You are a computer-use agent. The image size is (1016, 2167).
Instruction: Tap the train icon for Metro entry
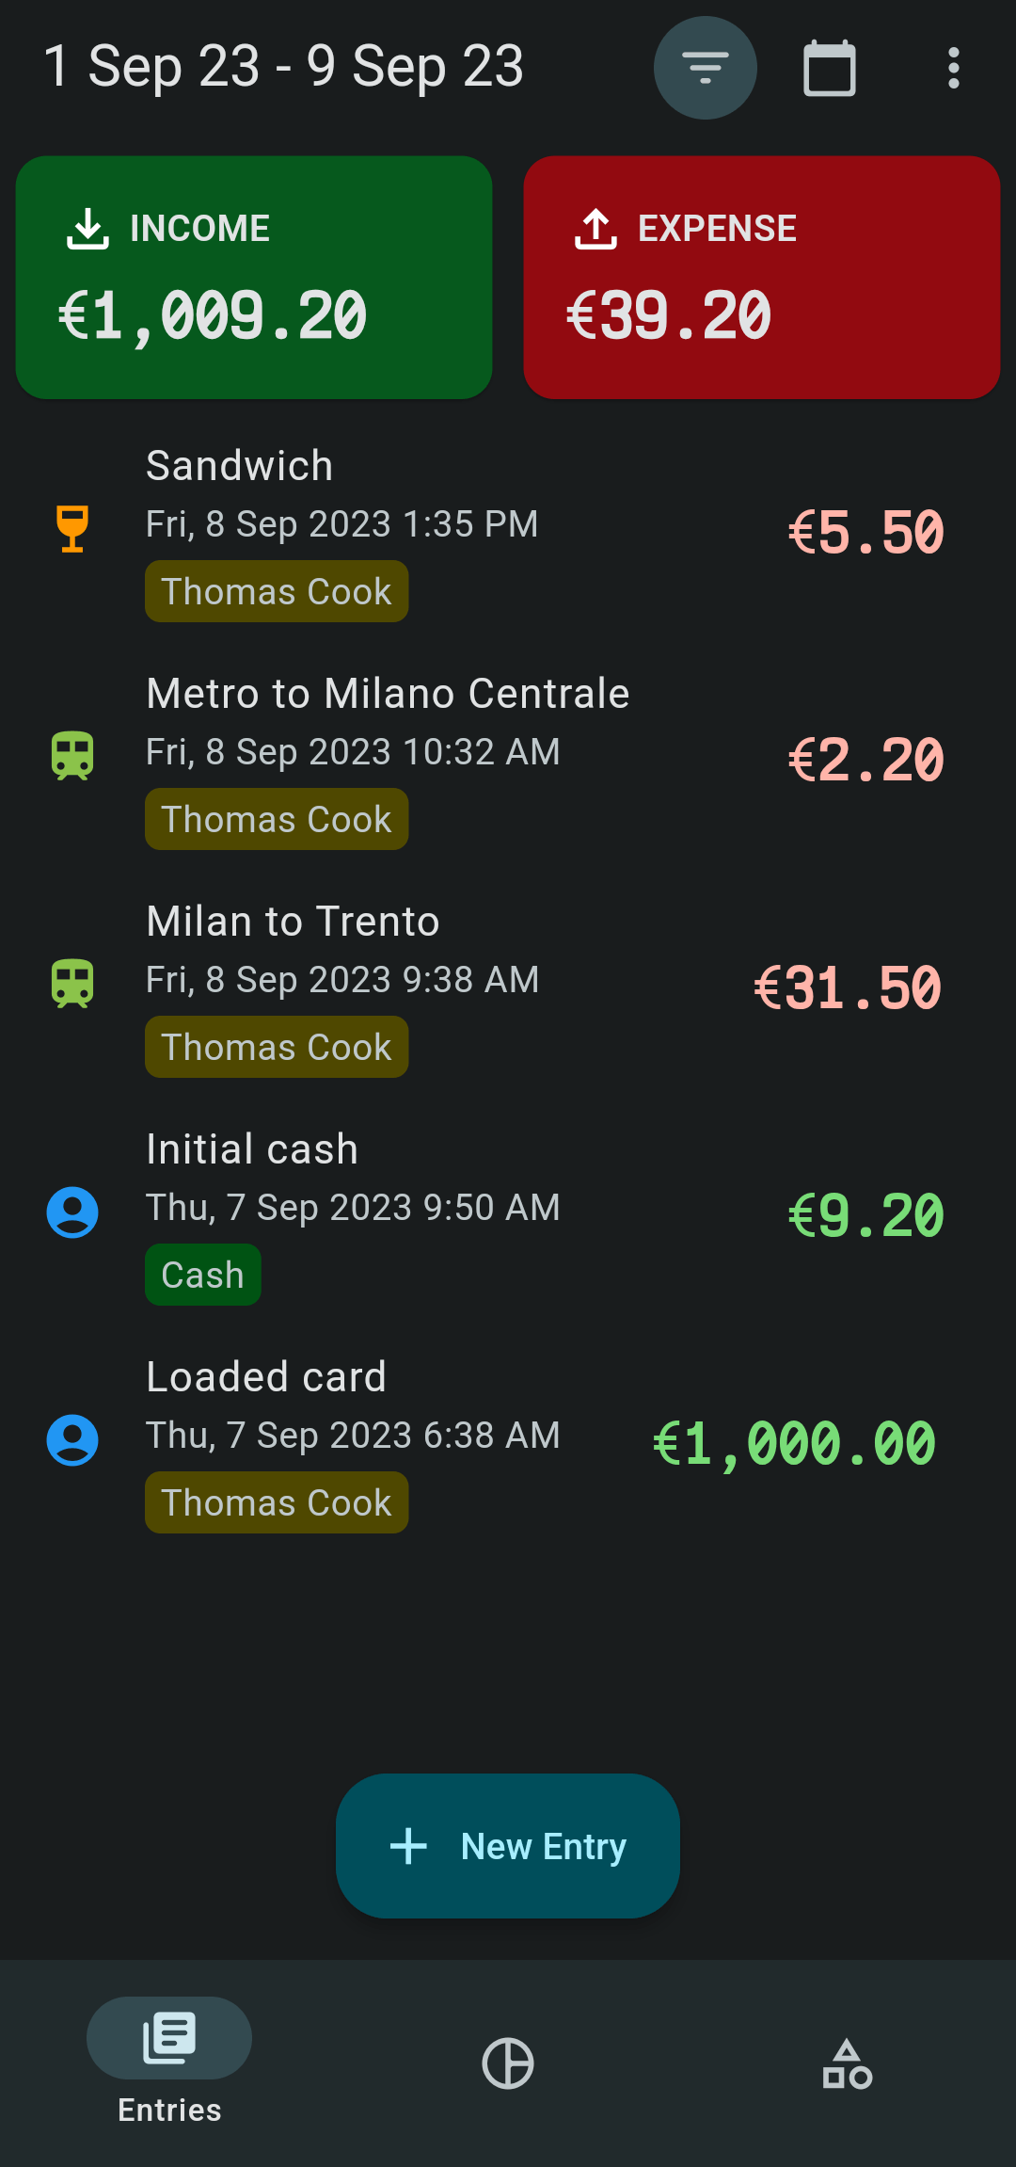click(x=72, y=756)
